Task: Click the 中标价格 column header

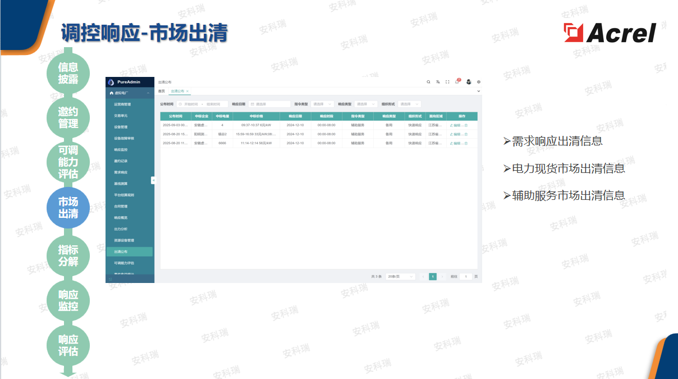Action: [256, 116]
